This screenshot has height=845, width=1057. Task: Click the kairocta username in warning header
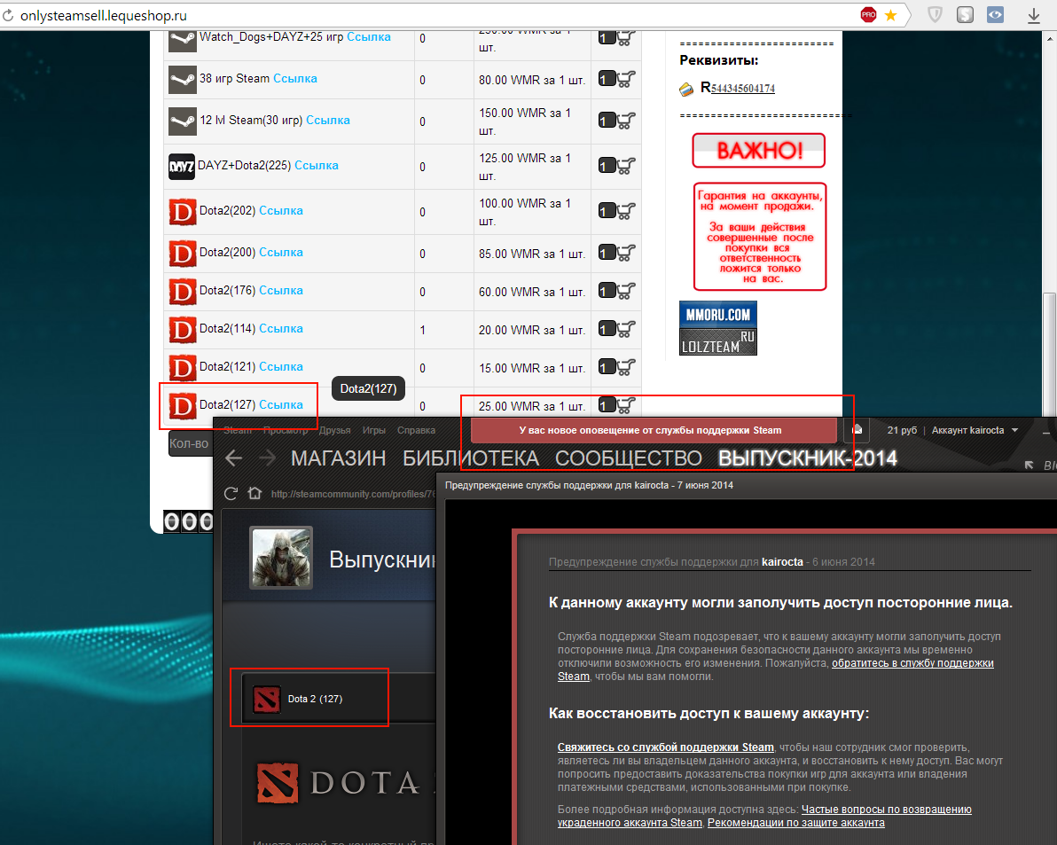tap(782, 562)
